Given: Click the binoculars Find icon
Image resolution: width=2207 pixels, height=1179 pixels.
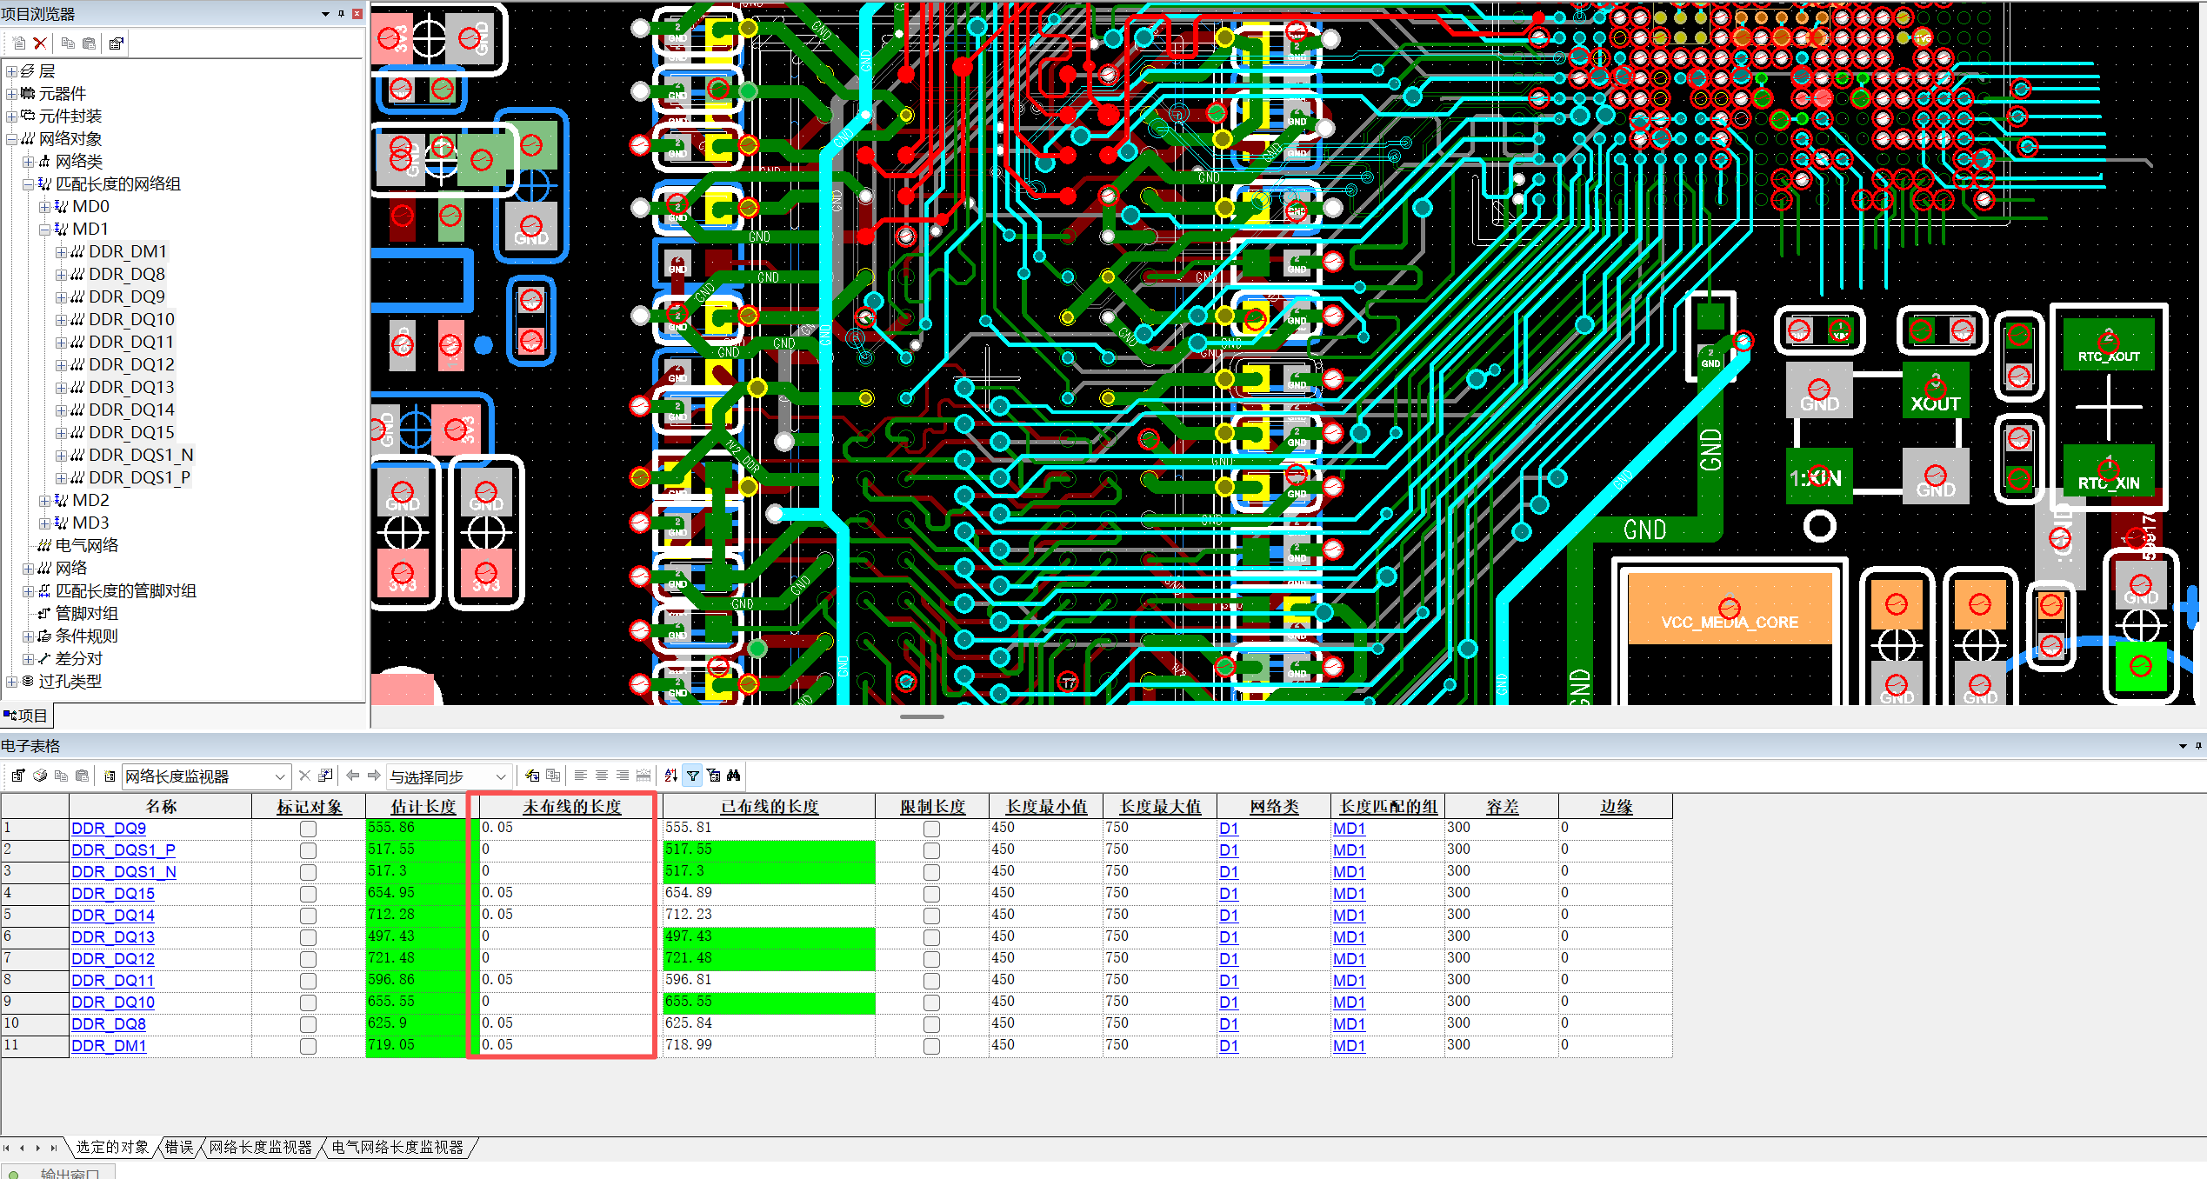Looking at the screenshot, I should 734,776.
